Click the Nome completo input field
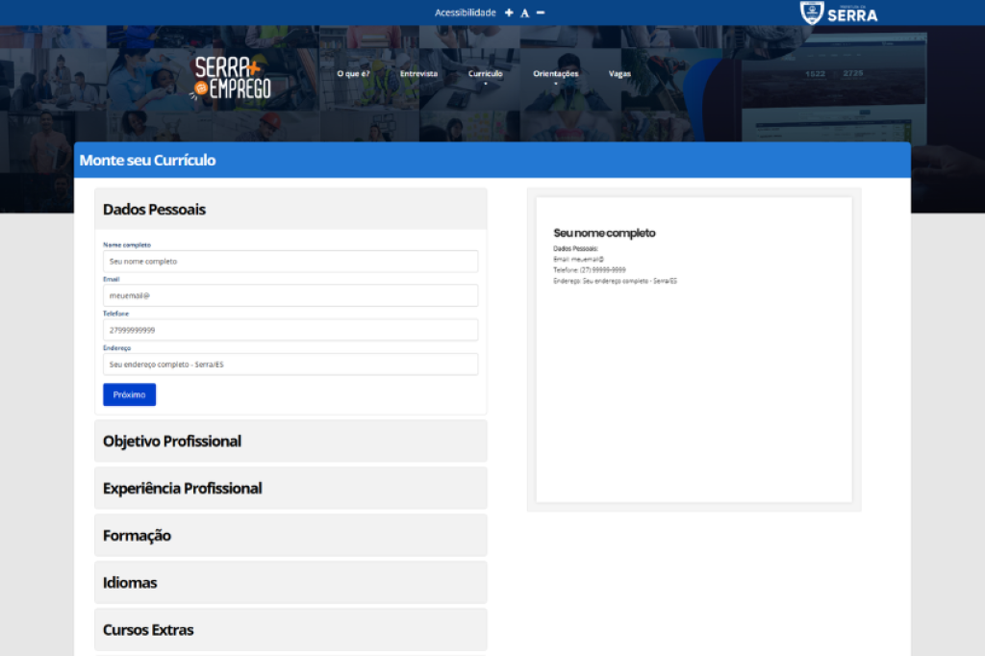Screen dimensions: 985x656 click(x=290, y=262)
